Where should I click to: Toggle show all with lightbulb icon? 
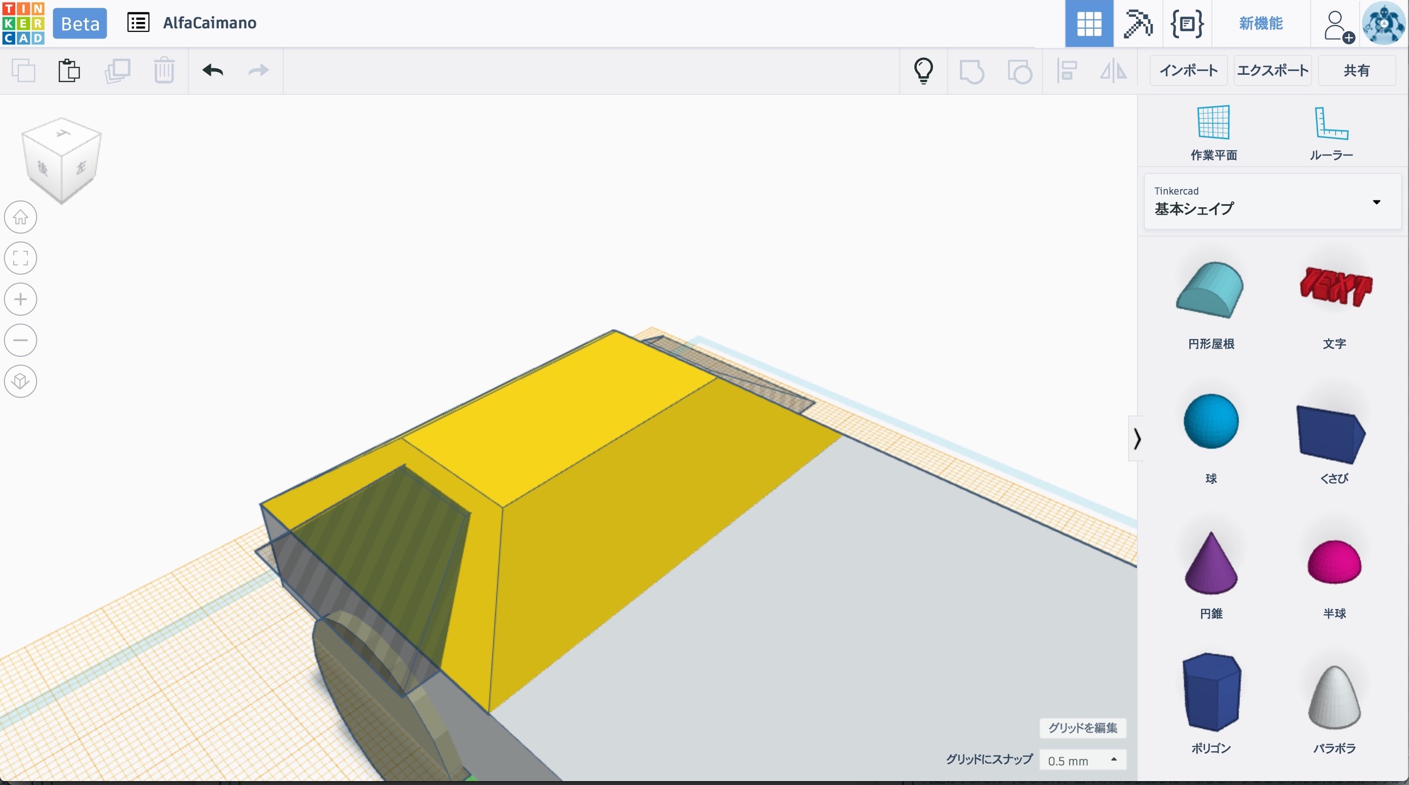click(923, 70)
